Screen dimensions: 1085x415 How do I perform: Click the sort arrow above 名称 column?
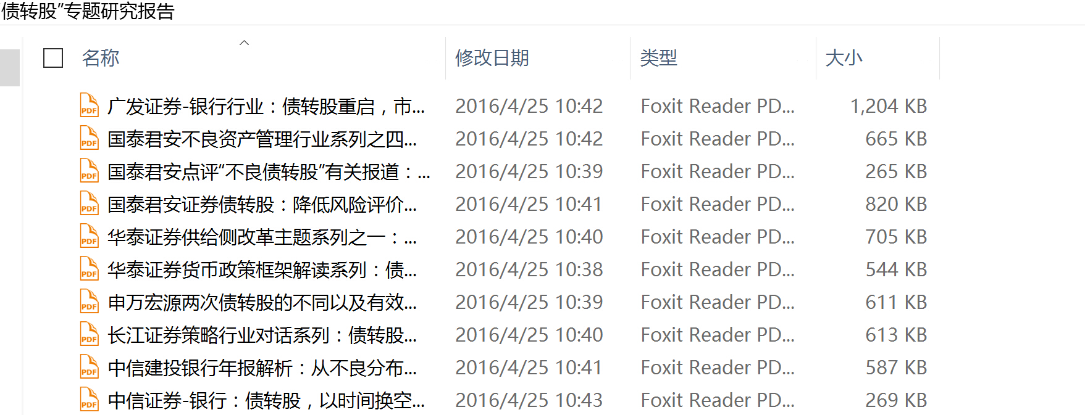[x=244, y=43]
